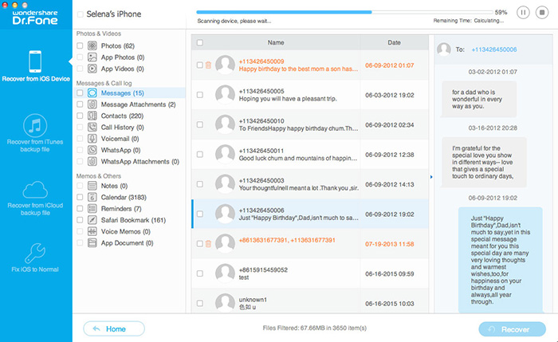Check the +8615915459052 test message checkbox

pos(200,273)
